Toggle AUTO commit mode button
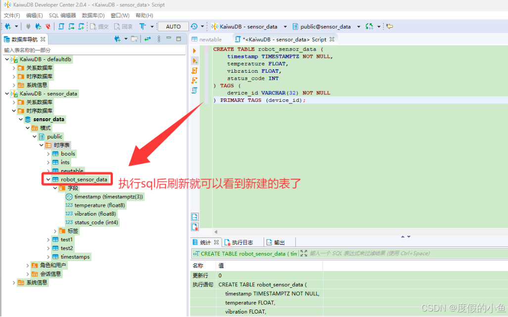This screenshot has width=508, height=317. click(x=173, y=27)
